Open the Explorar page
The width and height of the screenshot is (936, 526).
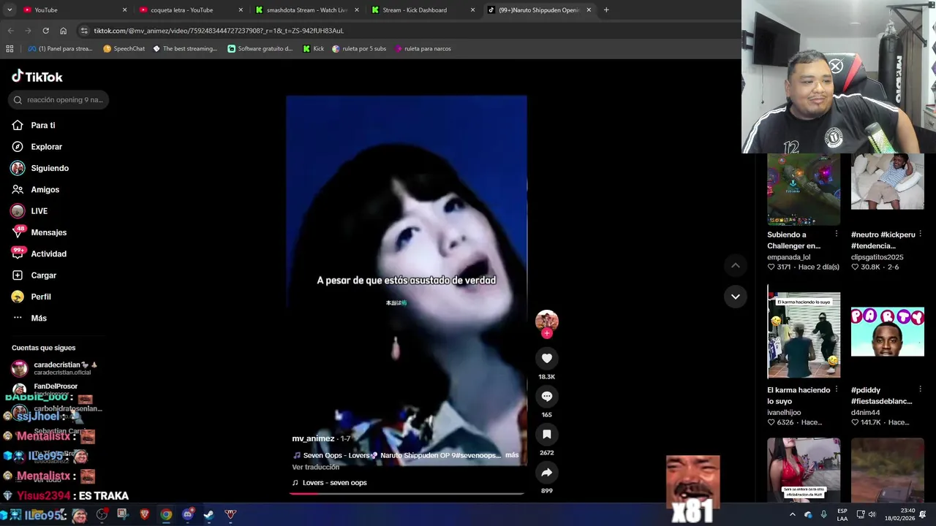point(37,147)
